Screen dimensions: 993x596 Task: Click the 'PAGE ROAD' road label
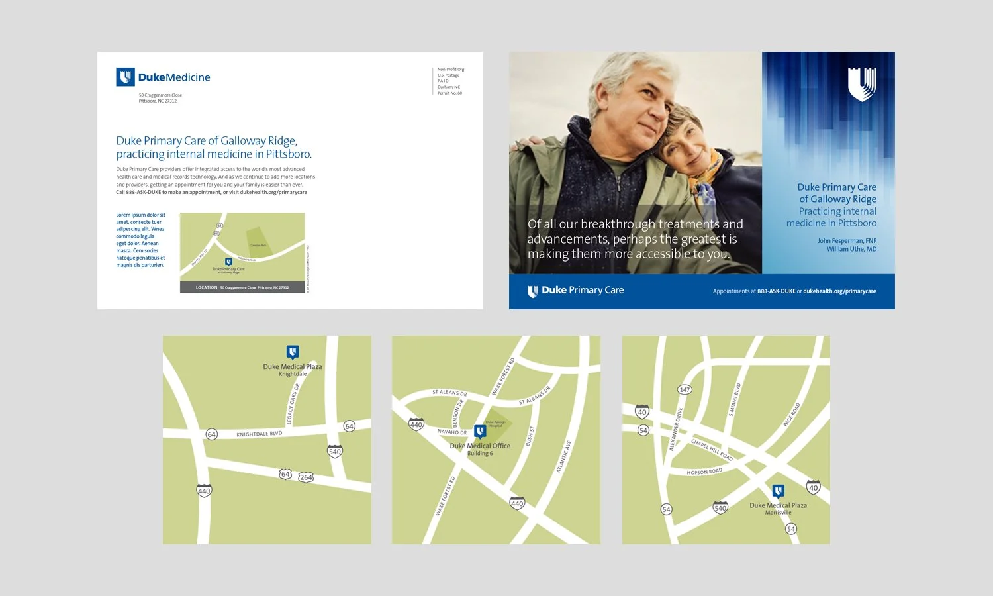792,415
